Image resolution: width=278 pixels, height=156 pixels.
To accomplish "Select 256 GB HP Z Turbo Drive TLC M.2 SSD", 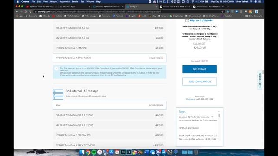I will (109, 28).
